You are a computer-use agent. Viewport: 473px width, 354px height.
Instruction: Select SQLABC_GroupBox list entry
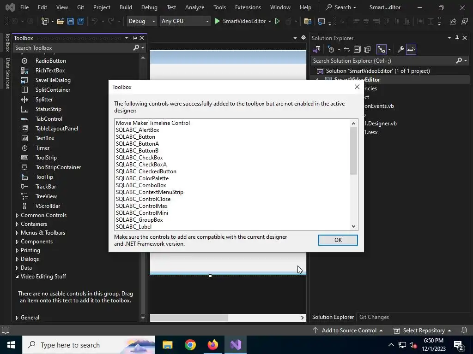click(x=139, y=220)
